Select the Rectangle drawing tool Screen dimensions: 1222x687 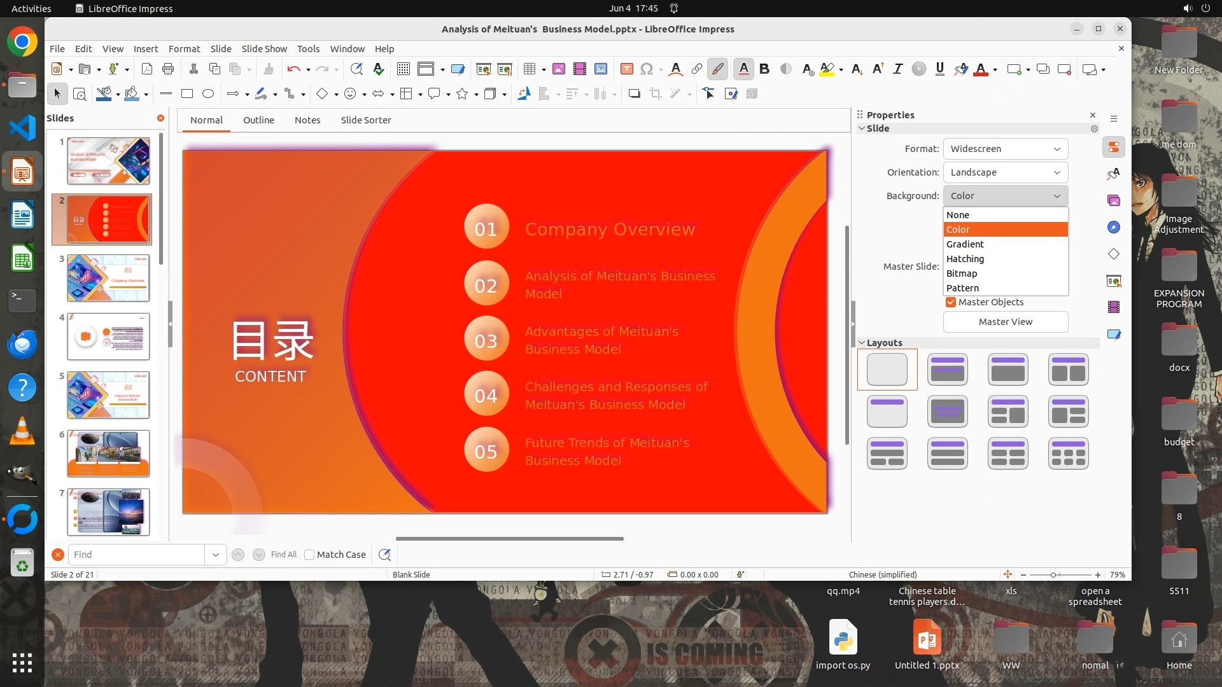tap(187, 94)
